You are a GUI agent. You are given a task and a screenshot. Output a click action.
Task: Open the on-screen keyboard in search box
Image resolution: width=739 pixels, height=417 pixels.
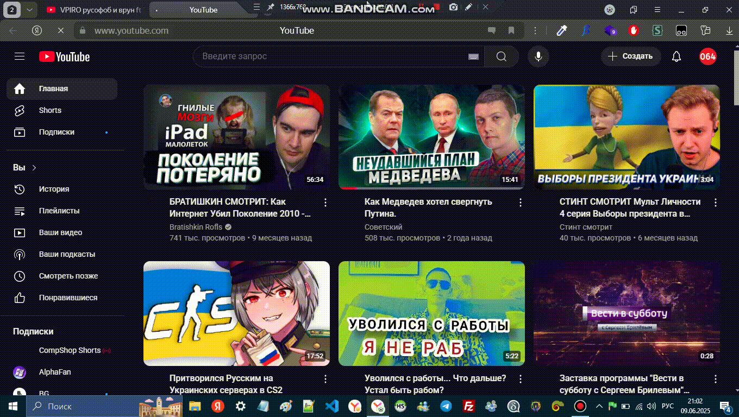(x=473, y=56)
